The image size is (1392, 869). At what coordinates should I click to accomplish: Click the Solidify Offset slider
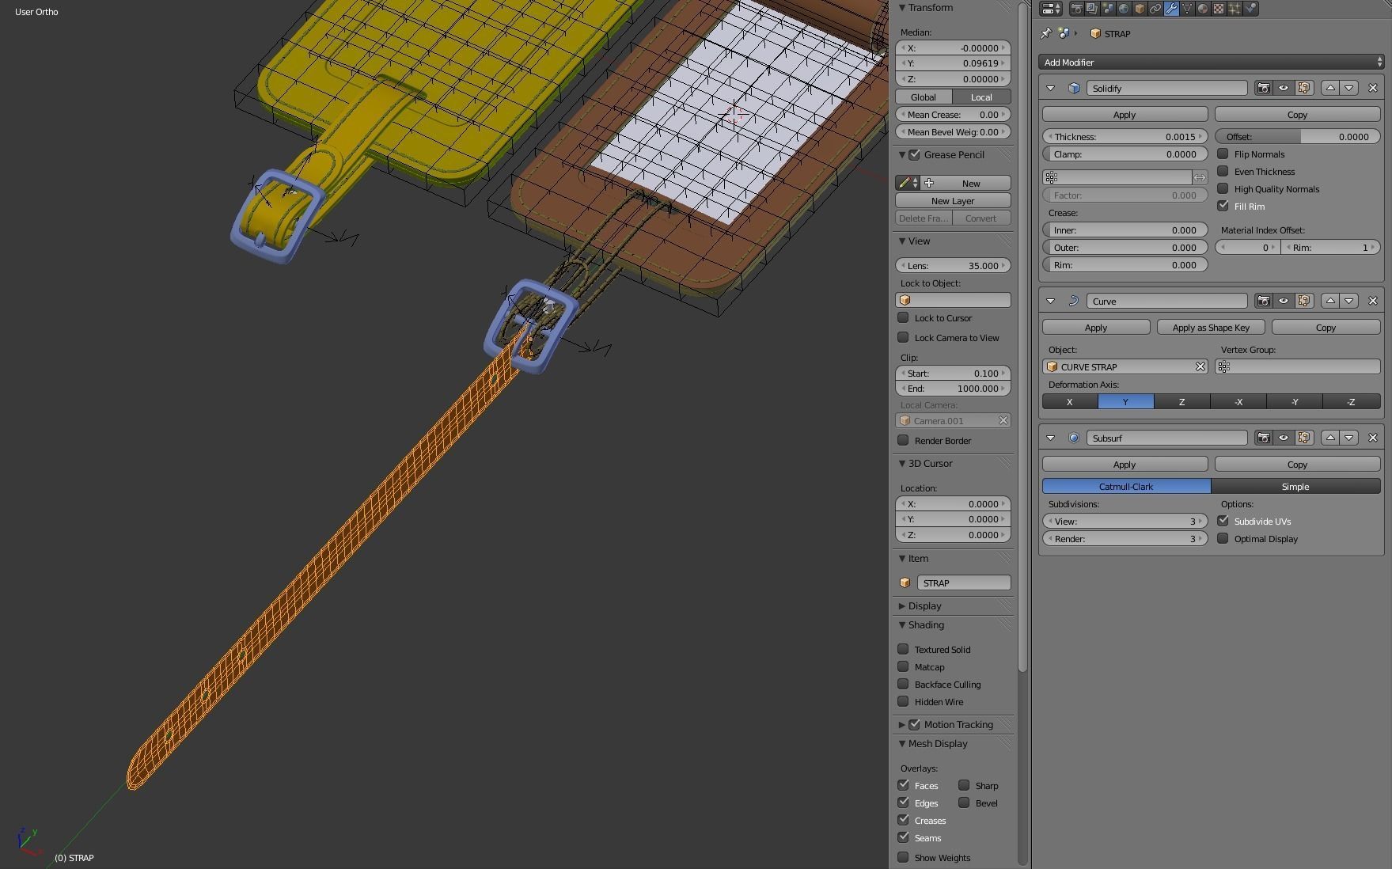click(1298, 137)
